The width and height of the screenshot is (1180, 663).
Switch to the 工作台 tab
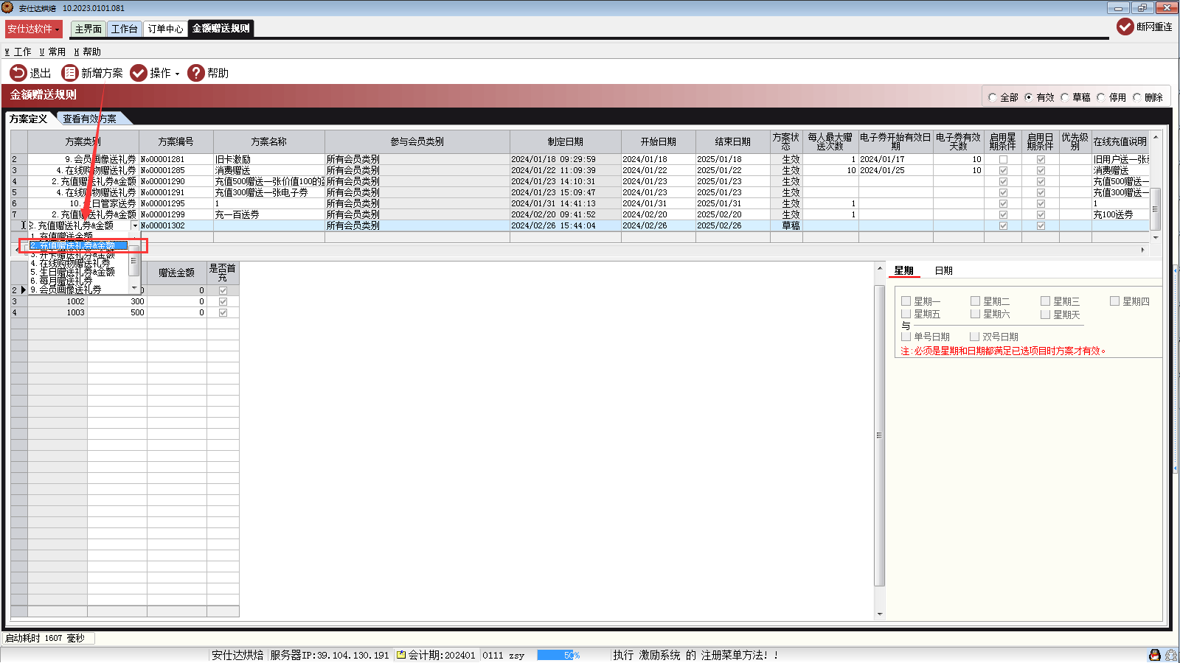125,29
